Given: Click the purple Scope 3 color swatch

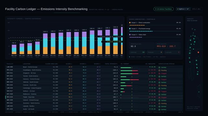Looking at the screenshot, I should pos(130,34).
